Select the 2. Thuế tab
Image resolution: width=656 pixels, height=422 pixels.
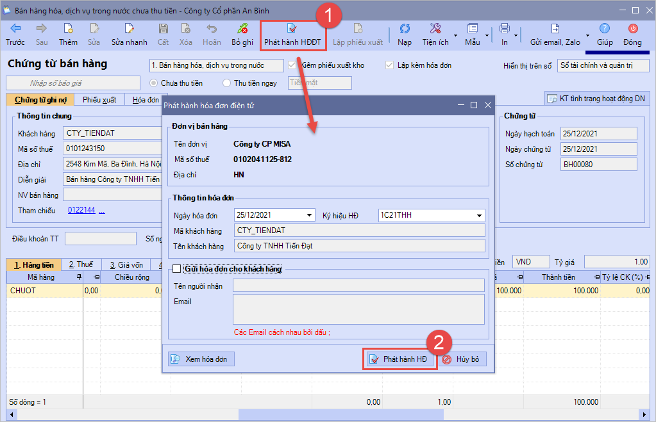(x=81, y=264)
